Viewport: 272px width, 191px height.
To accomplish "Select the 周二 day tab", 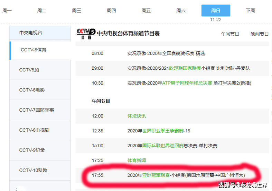I will [x=41, y=11].
